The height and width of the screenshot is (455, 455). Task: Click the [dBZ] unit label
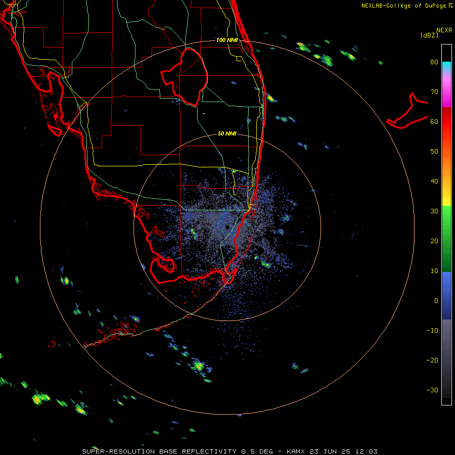tap(429, 35)
